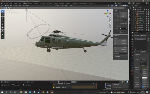Open the Window menu

(15, 3)
